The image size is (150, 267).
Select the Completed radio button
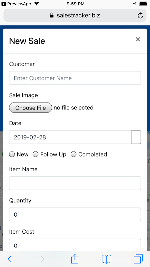coord(73,155)
